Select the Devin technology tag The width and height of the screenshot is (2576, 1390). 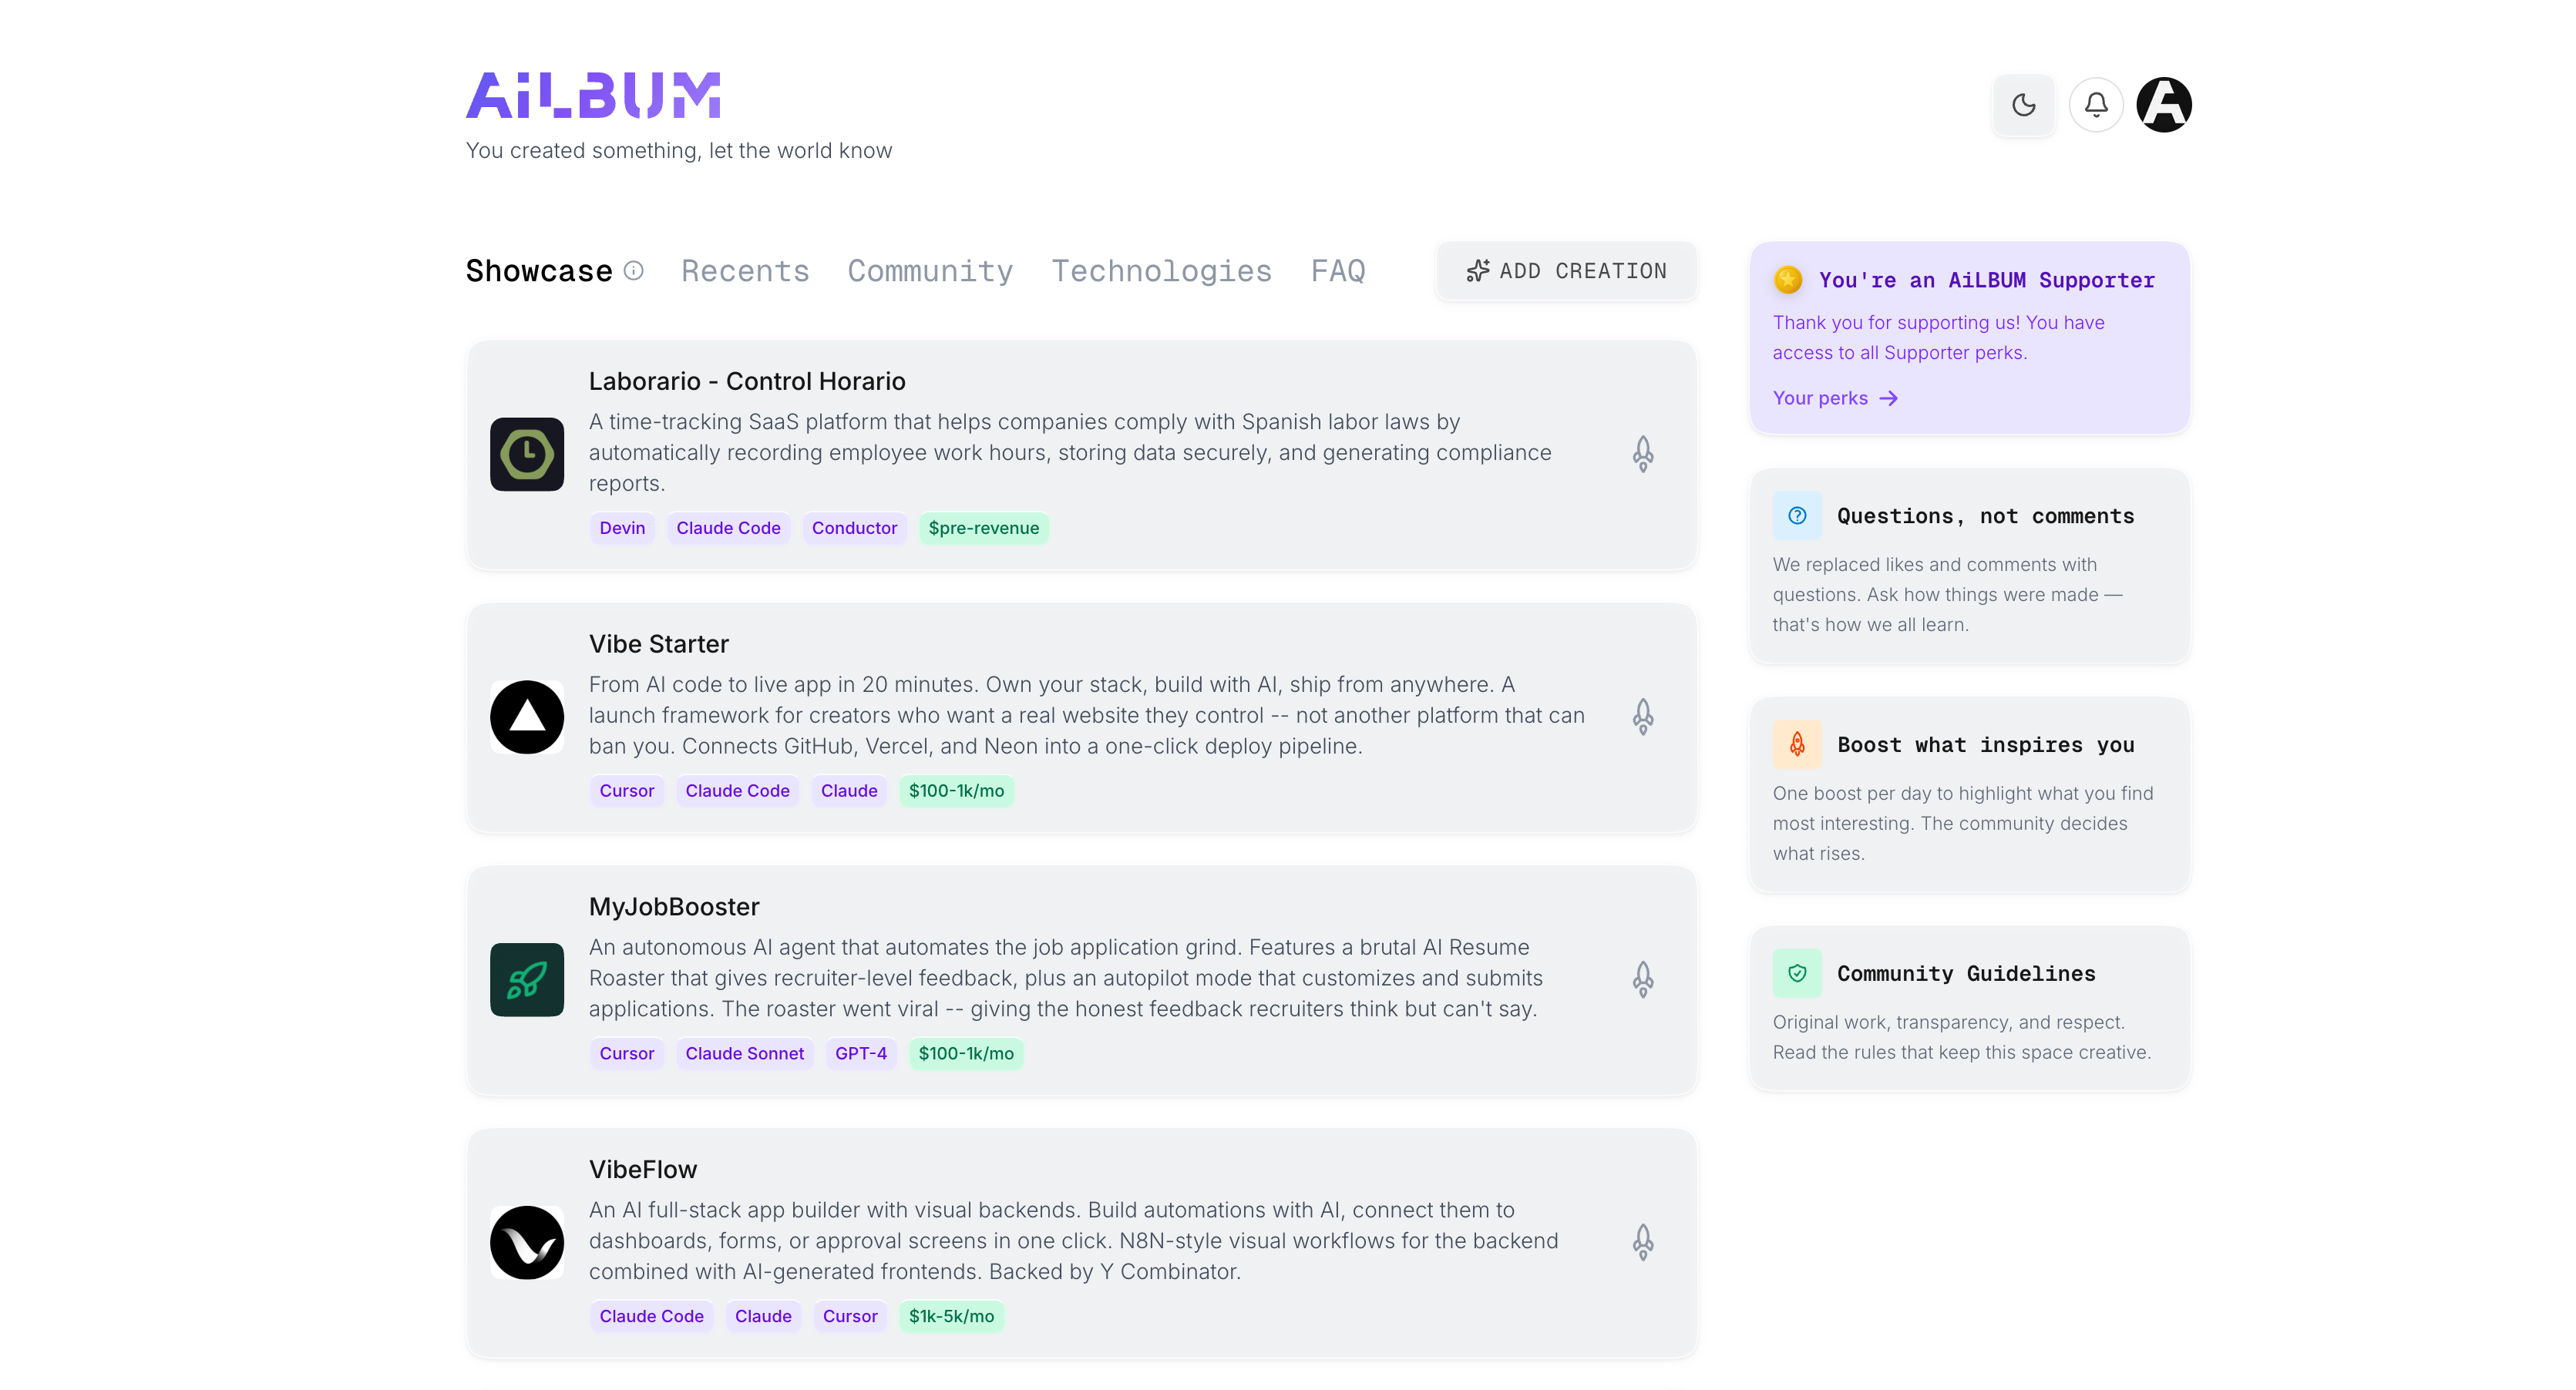(621, 528)
